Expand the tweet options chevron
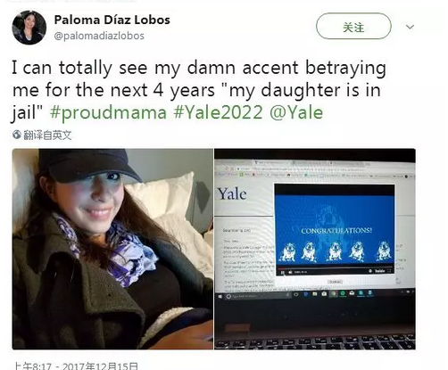Screen dimensions: 448x370 410,27
